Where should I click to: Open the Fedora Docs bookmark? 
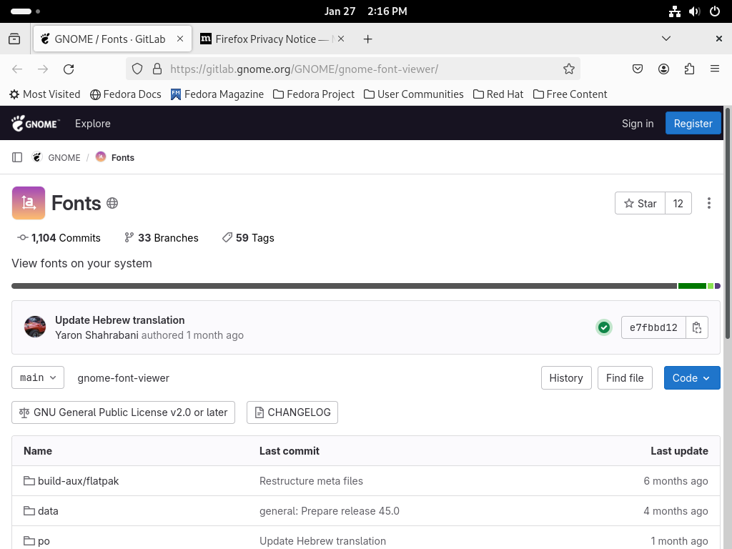click(126, 94)
